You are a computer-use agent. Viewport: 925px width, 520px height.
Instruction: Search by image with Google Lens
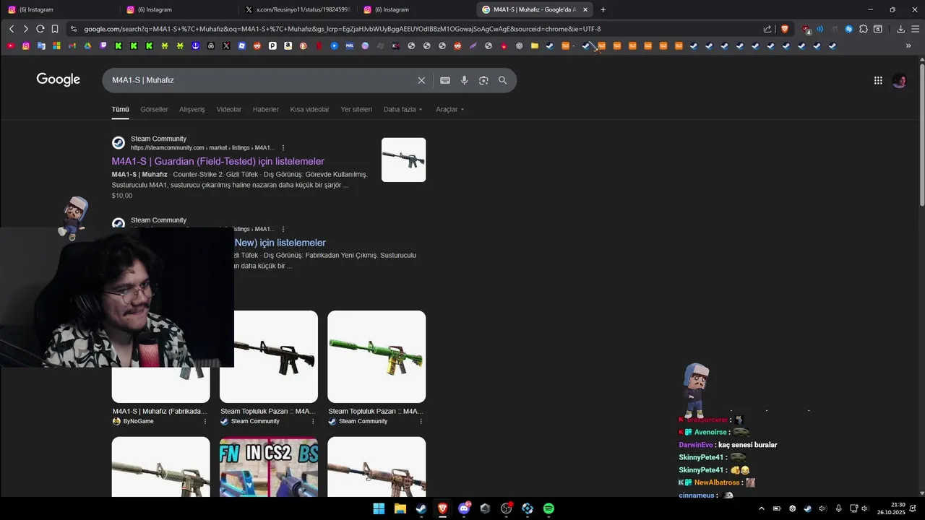pyautogui.click(x=483, y=80)
